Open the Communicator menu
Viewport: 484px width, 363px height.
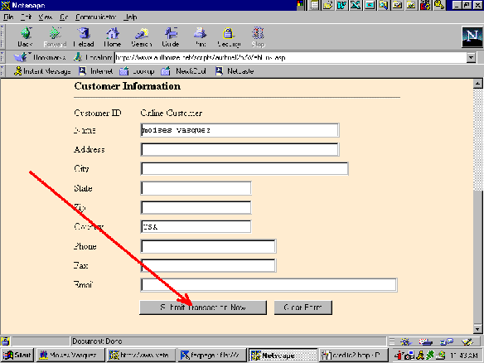point(95,17)
